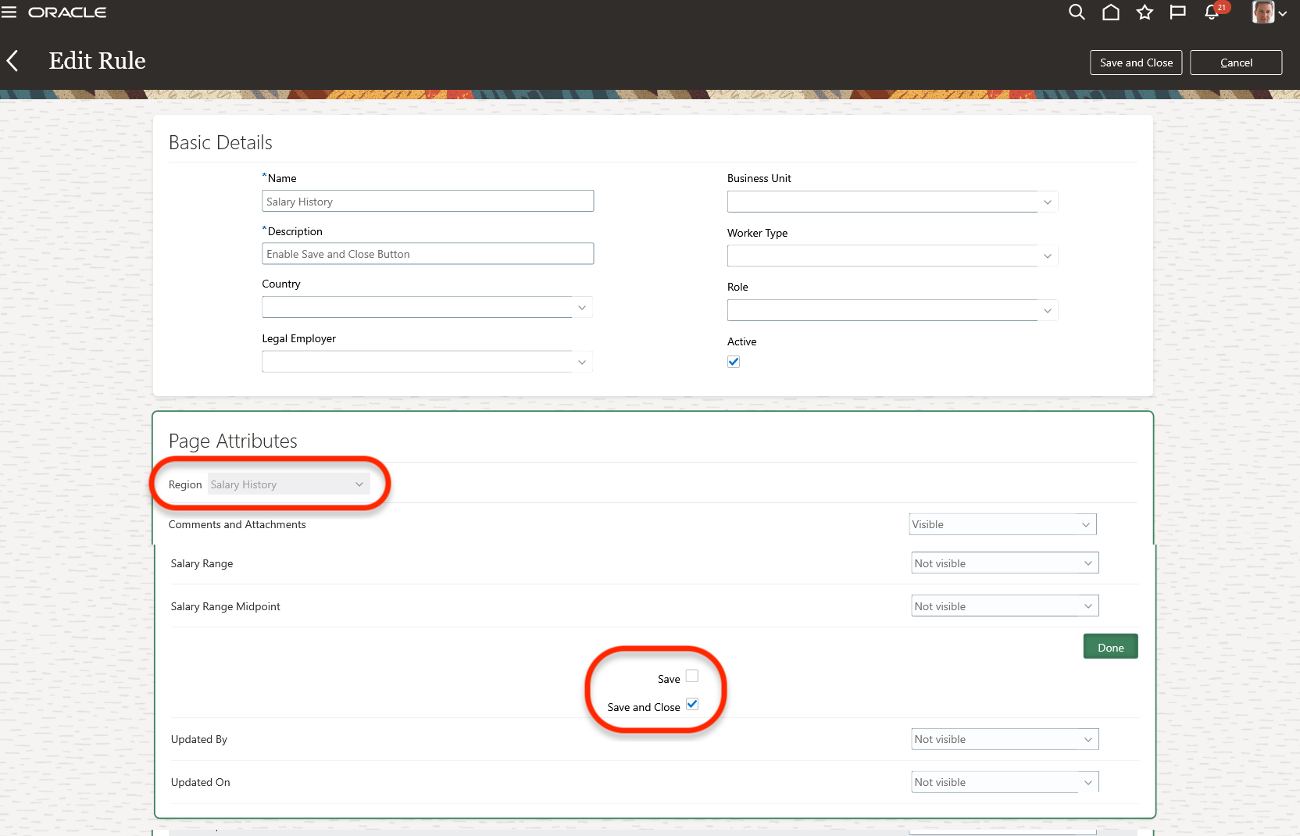The height and width of the screenshot is (836, 1300).
Task: Open the Updated By visibility dropdown
Action: point(1005,739)
